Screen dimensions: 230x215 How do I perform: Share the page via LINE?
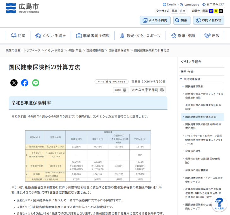click(x=35, y=83)
